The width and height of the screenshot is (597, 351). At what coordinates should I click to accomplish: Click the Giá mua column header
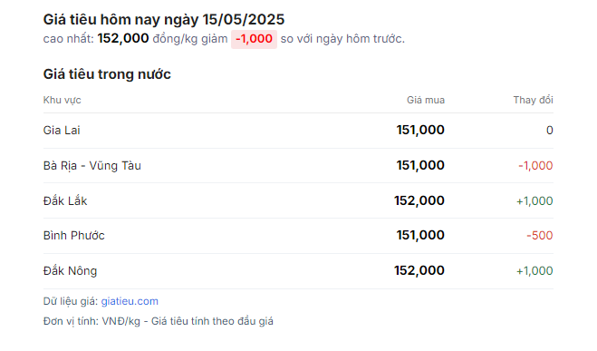(x=426, y=101)
